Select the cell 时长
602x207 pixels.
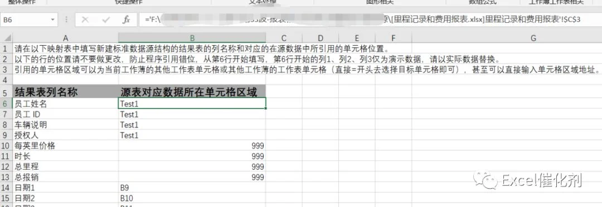66,156
